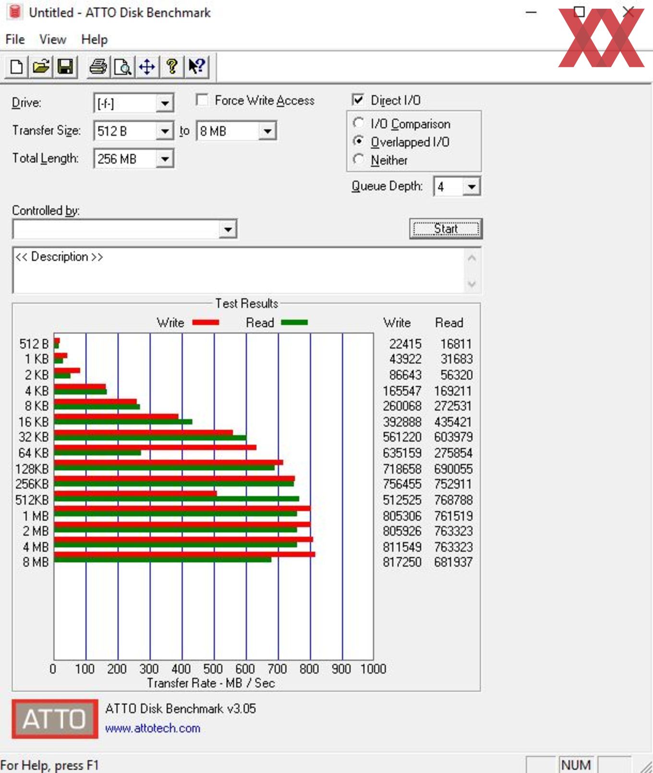
Task: Click the four-arrow move toolbar icon
Action: point(147,67)
